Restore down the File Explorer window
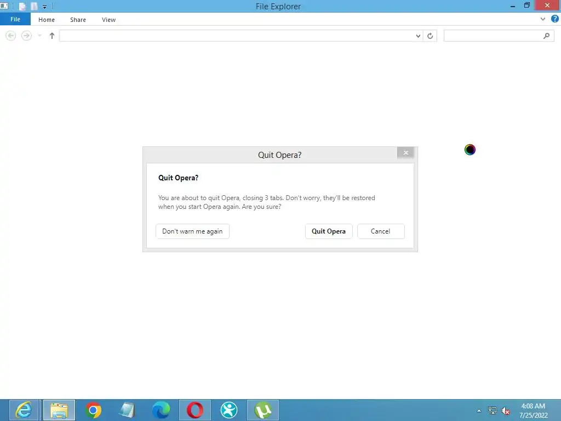 point(526,5)
